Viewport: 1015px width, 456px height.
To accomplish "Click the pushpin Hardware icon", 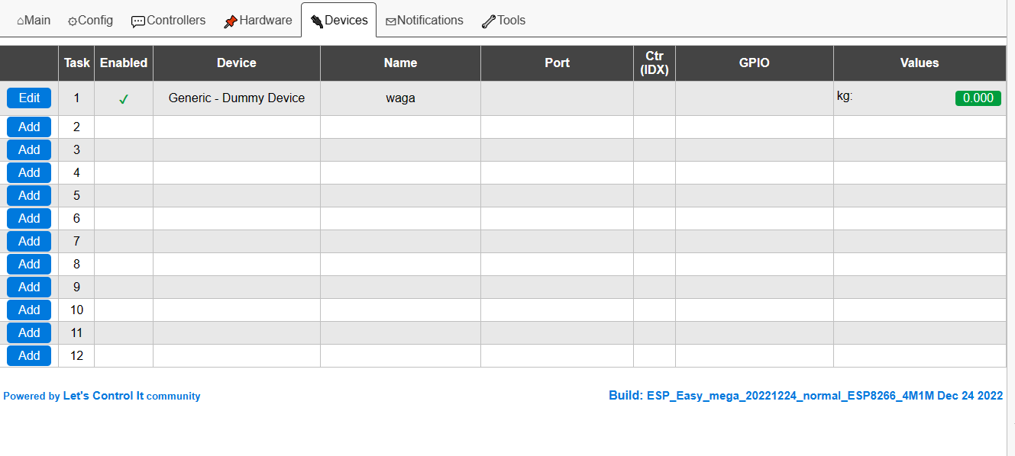I will click(230, 21).
